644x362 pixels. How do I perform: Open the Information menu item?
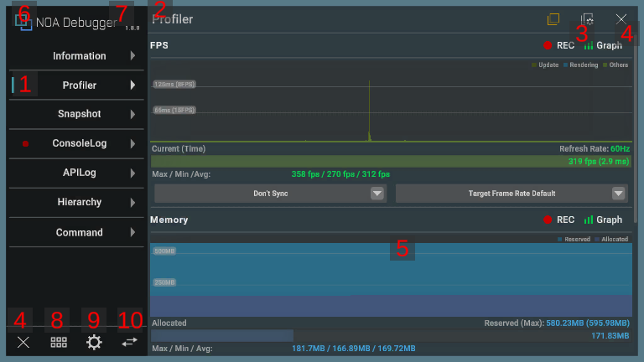76,56
